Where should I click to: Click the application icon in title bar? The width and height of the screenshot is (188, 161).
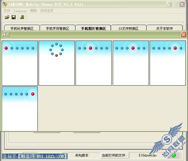tap(5, 4)
